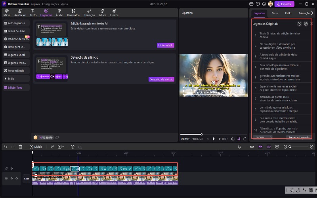Click the Capa cover button
Image resolution: width=317 pixels, height=198 pixels.
tap(27, 179)
